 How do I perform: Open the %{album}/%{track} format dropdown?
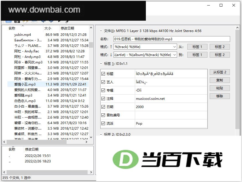pos(174,55)
